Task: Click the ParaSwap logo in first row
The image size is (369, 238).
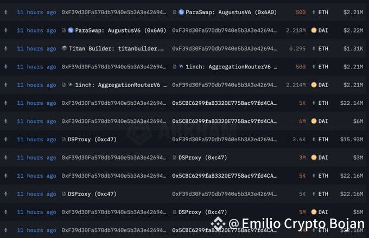Action: click(x=181, y=12)
